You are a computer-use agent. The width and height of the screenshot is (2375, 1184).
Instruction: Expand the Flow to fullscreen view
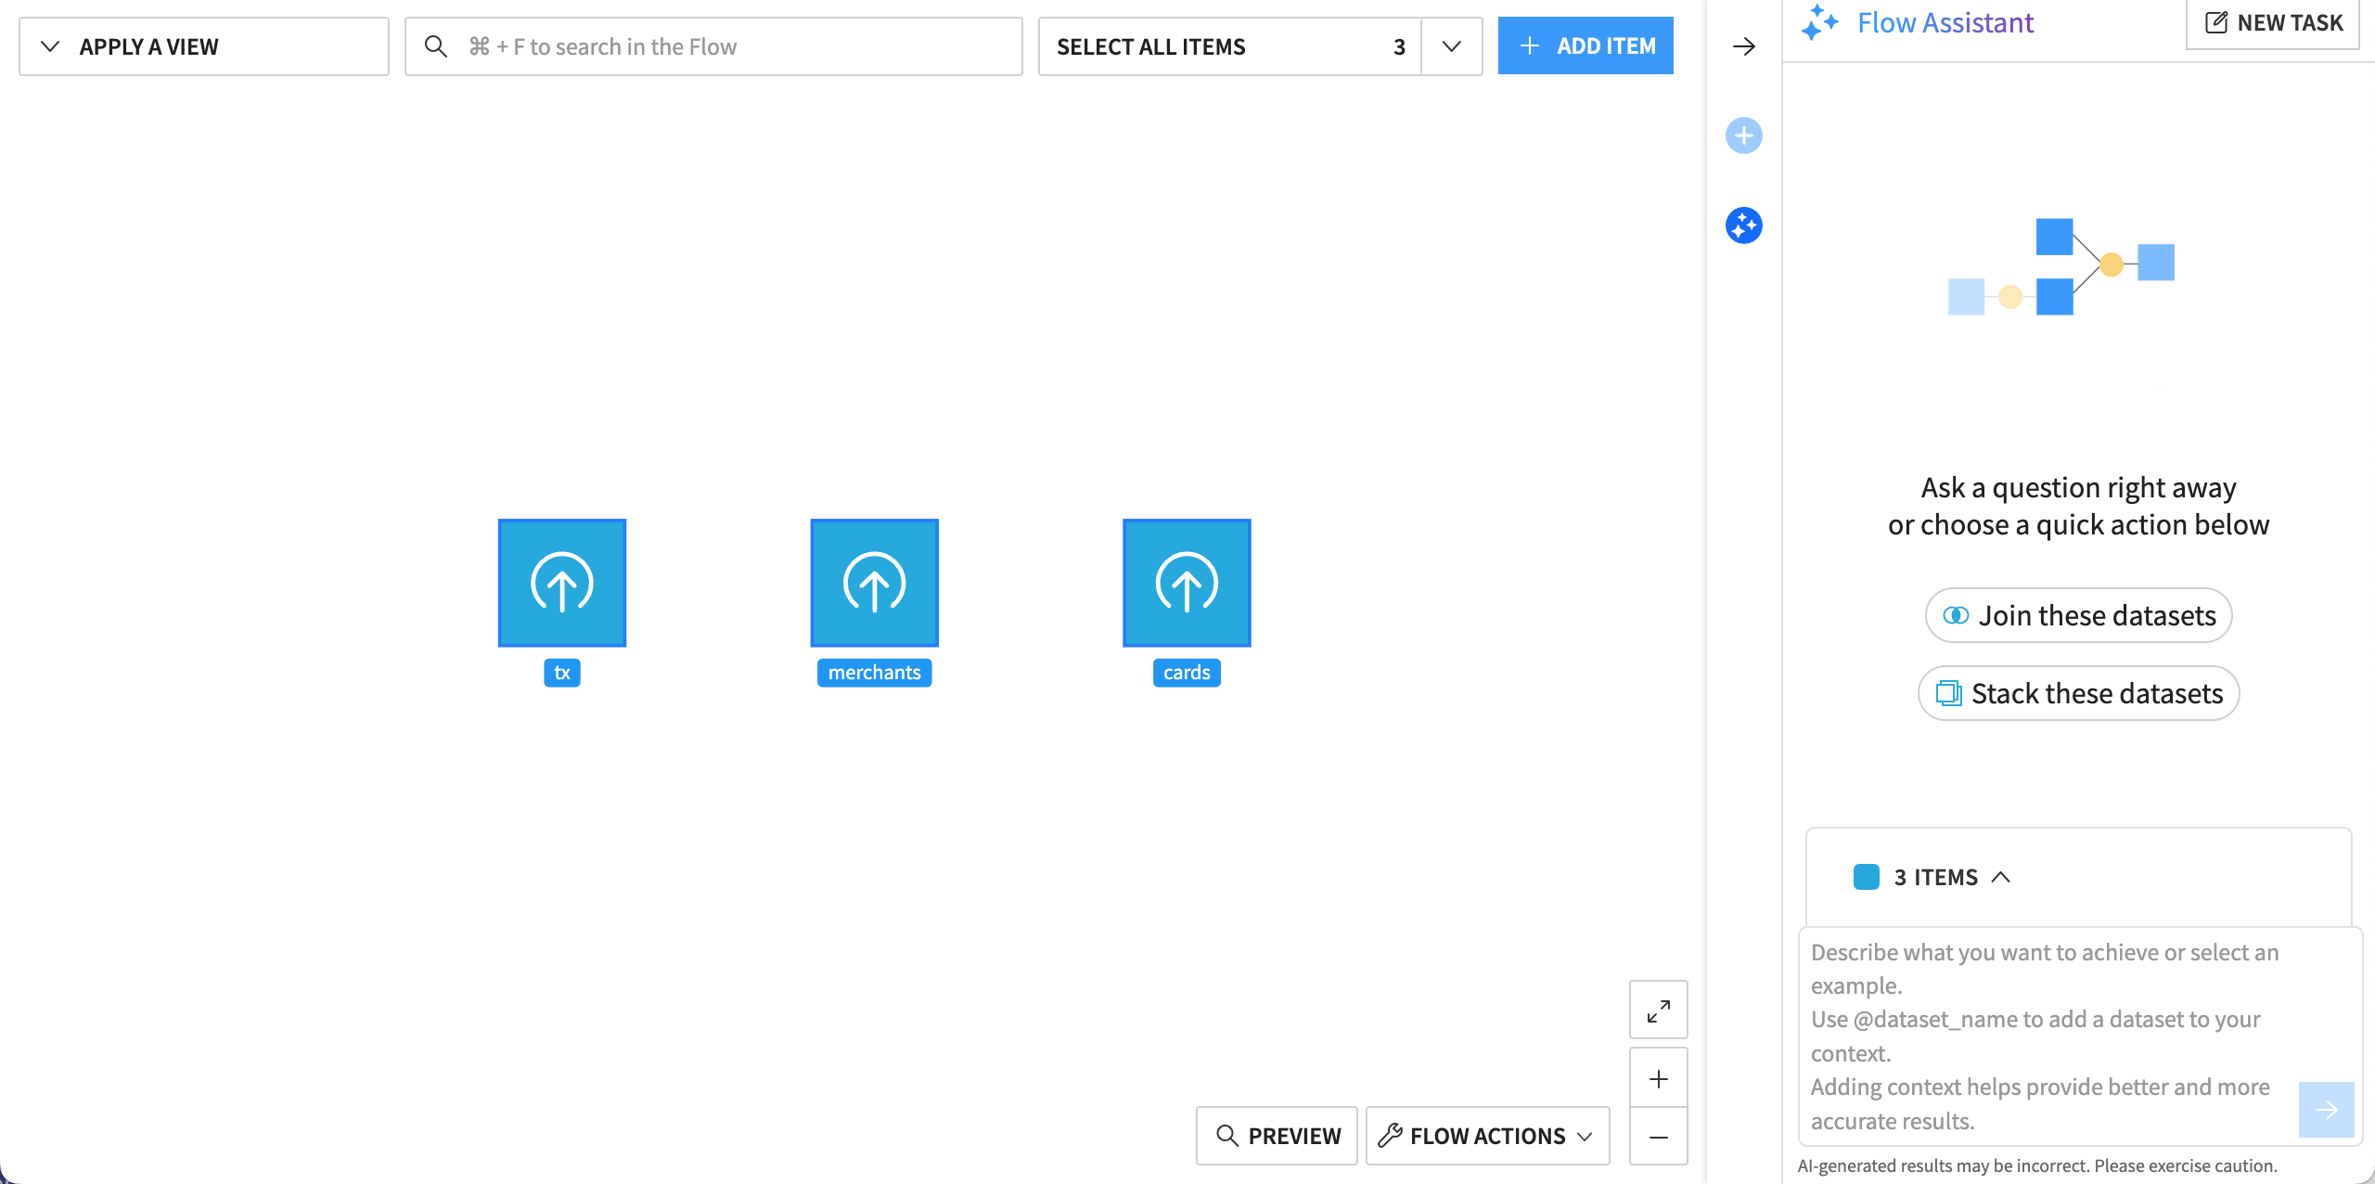coord(1659,1010)
